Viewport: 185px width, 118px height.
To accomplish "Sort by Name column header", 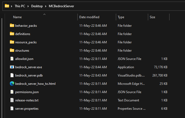I will (x=17, y=17).
